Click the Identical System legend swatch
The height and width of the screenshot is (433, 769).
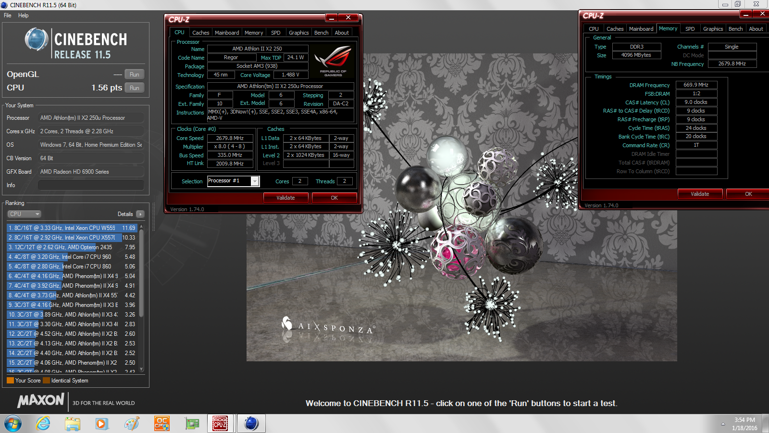(46, 381)
